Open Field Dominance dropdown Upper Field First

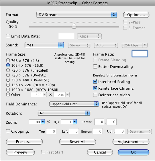74,104
